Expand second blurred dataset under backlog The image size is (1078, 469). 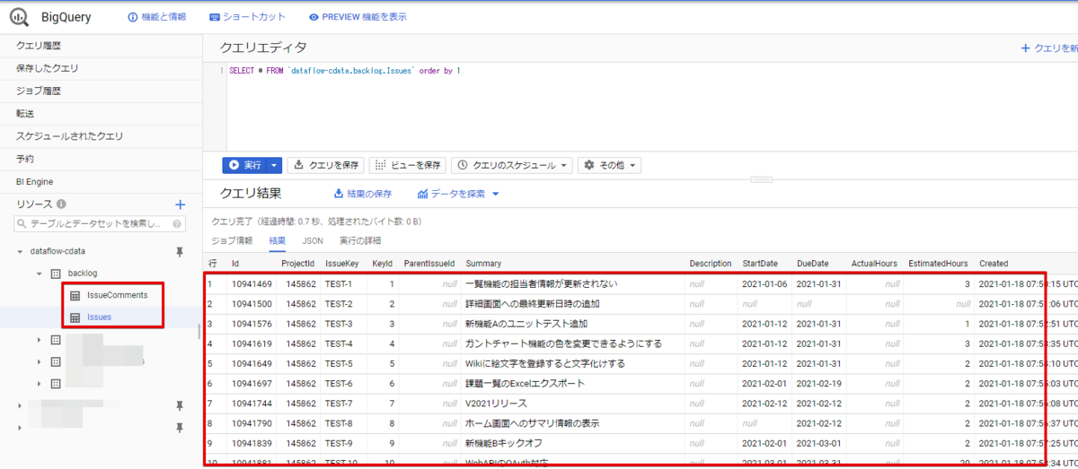39,361
